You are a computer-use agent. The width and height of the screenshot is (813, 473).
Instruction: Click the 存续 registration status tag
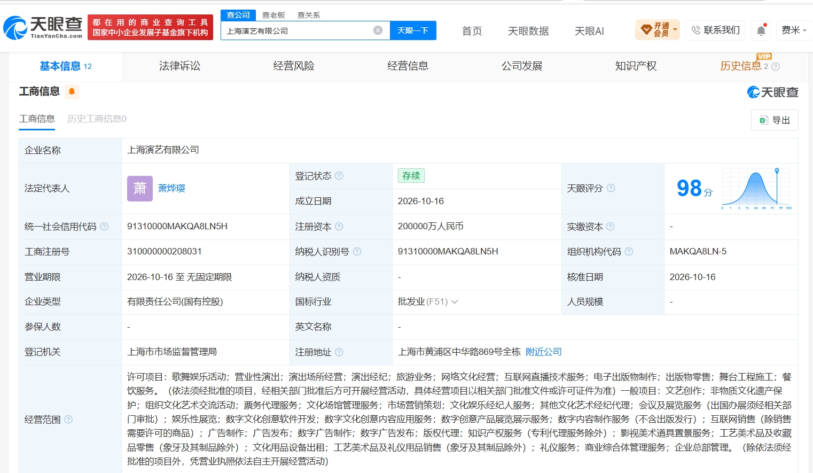click(x=411, y=176)
